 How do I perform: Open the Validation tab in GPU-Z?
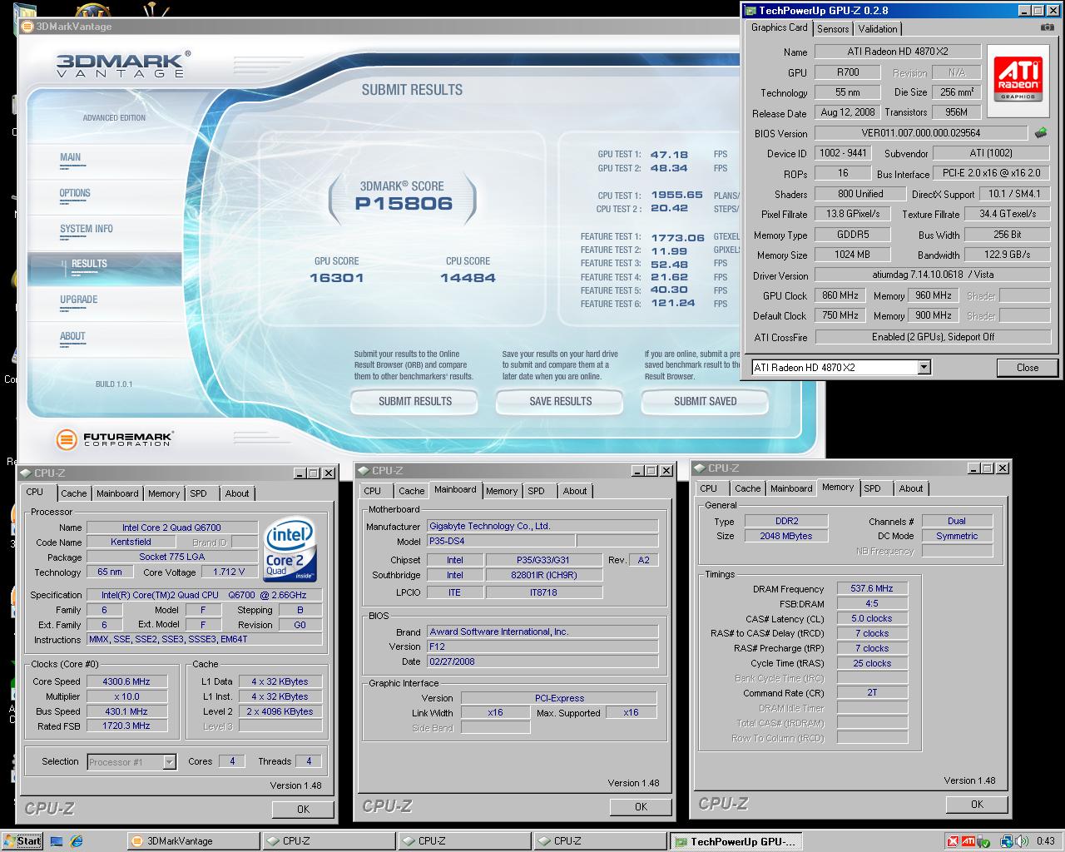[x=878, y=28]
